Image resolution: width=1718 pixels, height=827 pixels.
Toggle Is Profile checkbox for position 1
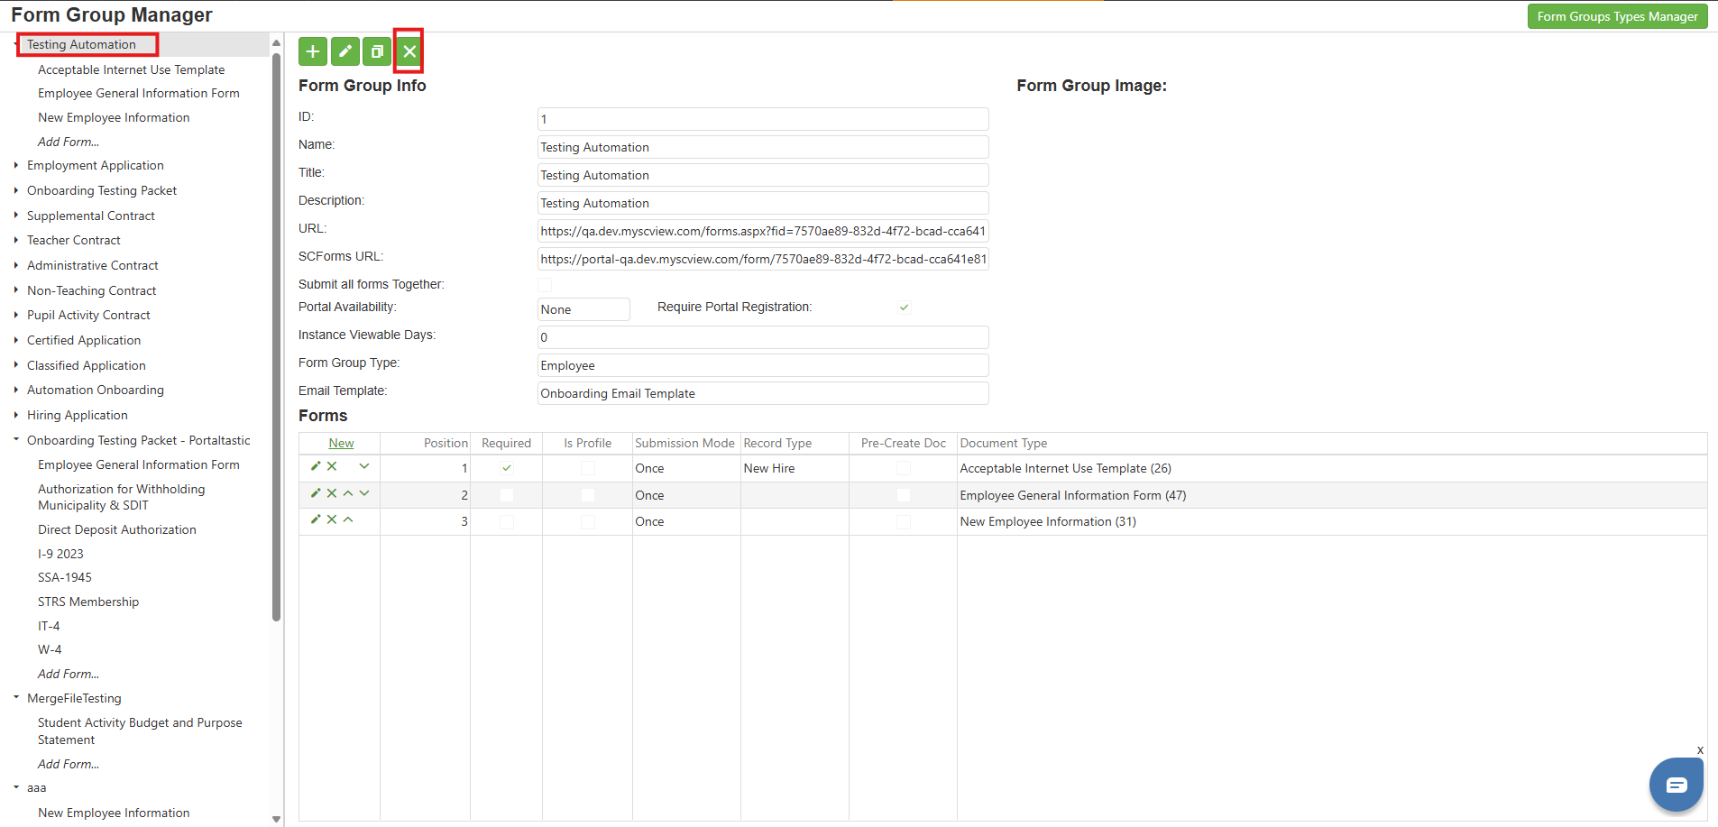pos(588,468)
